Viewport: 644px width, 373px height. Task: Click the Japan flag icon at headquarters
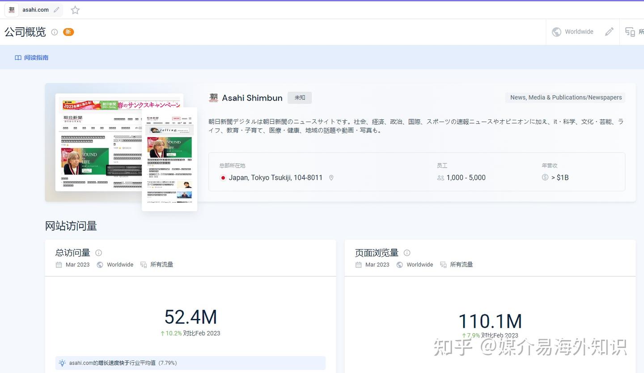coord(223,178)
